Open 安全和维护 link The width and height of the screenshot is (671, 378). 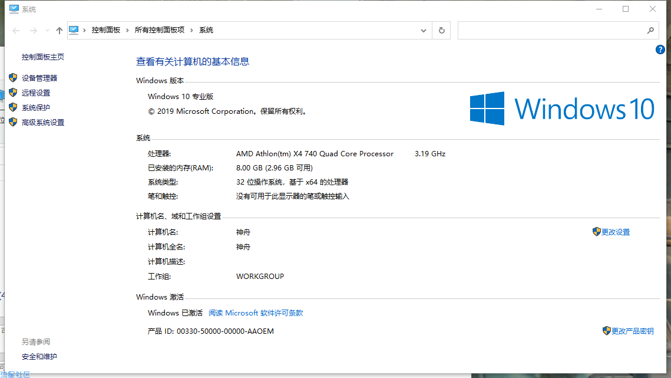[39, 357]
